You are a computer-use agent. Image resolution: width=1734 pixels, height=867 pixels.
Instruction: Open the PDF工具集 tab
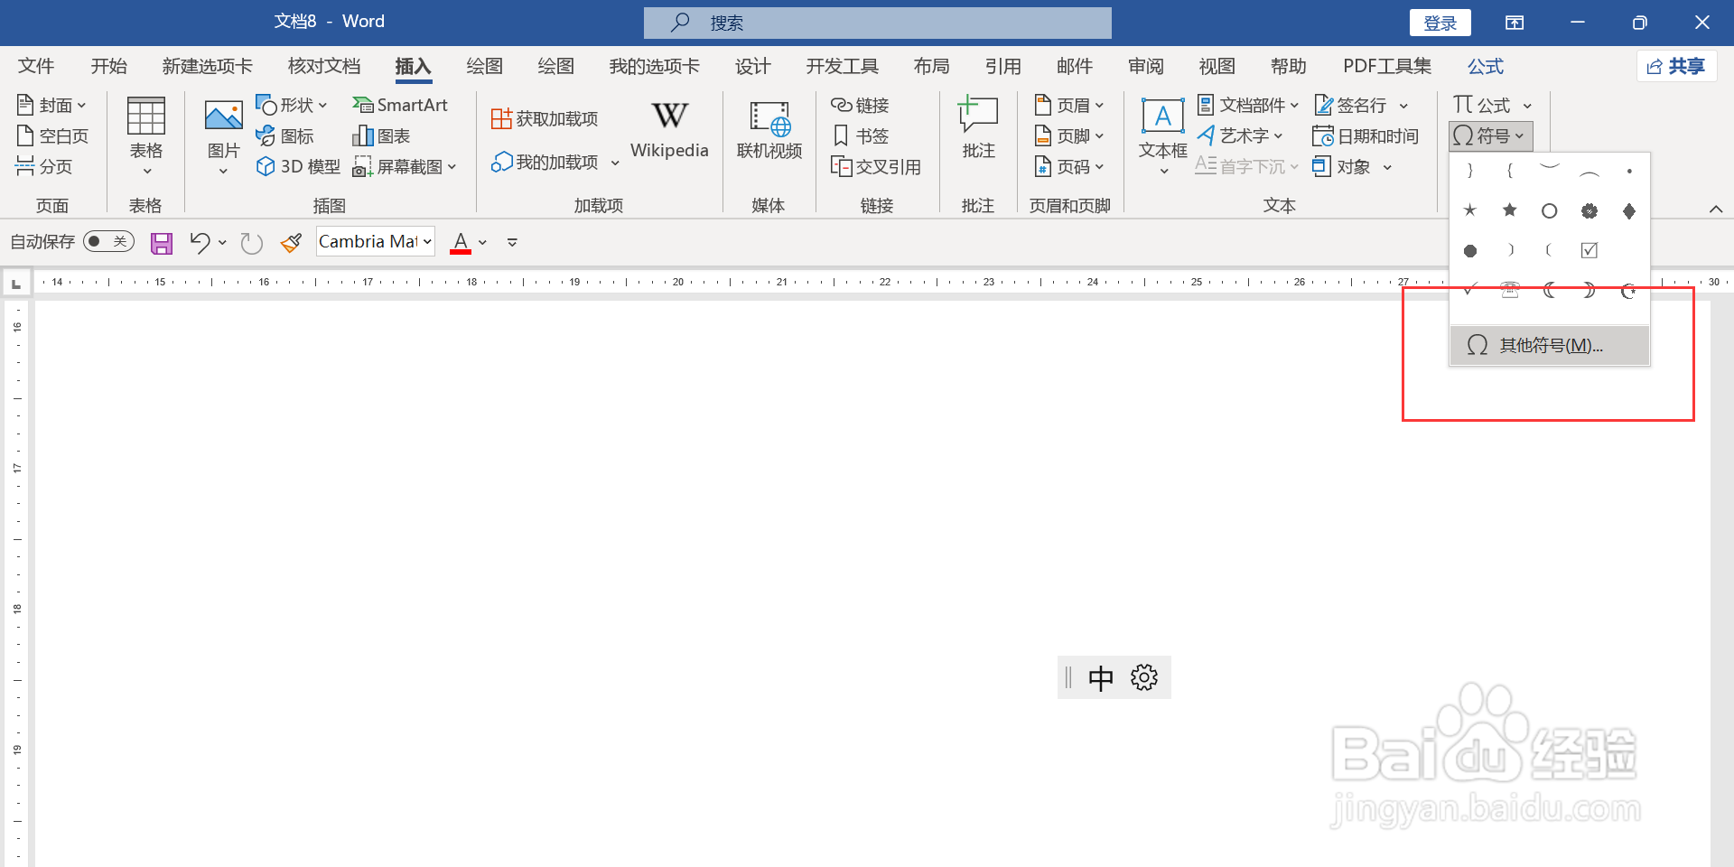1387,66
